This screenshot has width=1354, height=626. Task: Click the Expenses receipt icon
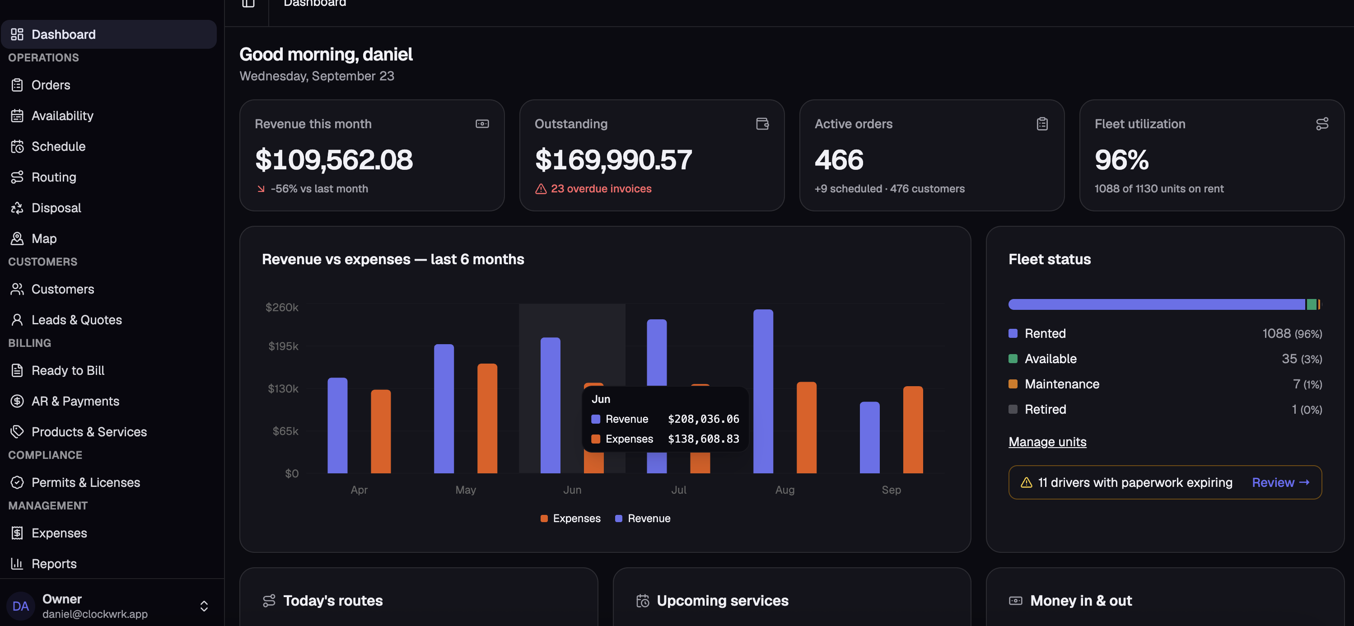17,533
